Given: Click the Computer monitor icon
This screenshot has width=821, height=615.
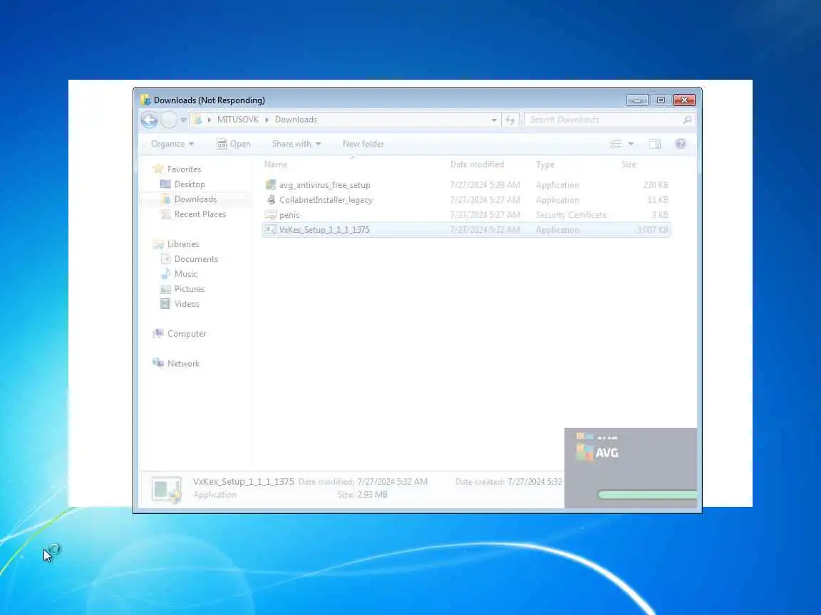Looking at the screenshot, I should click(158, 334).
